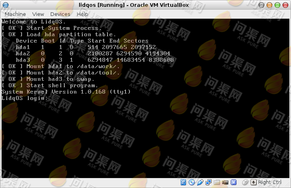The width and height of the screenshot is (291, 188).
Task: Maximize the window with green button
Action: pyautogui.click(x=277, y=5)
